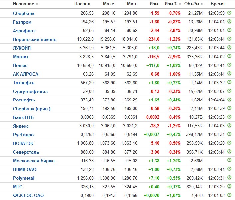Screen dimensions: 235x200
Task: Open the НЛМК ОАО stock link
Action: coord(25,169)
